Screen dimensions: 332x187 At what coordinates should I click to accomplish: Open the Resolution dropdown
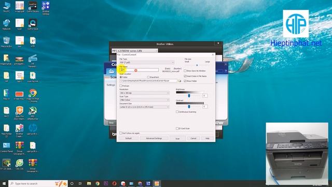[x=144, y=93]
